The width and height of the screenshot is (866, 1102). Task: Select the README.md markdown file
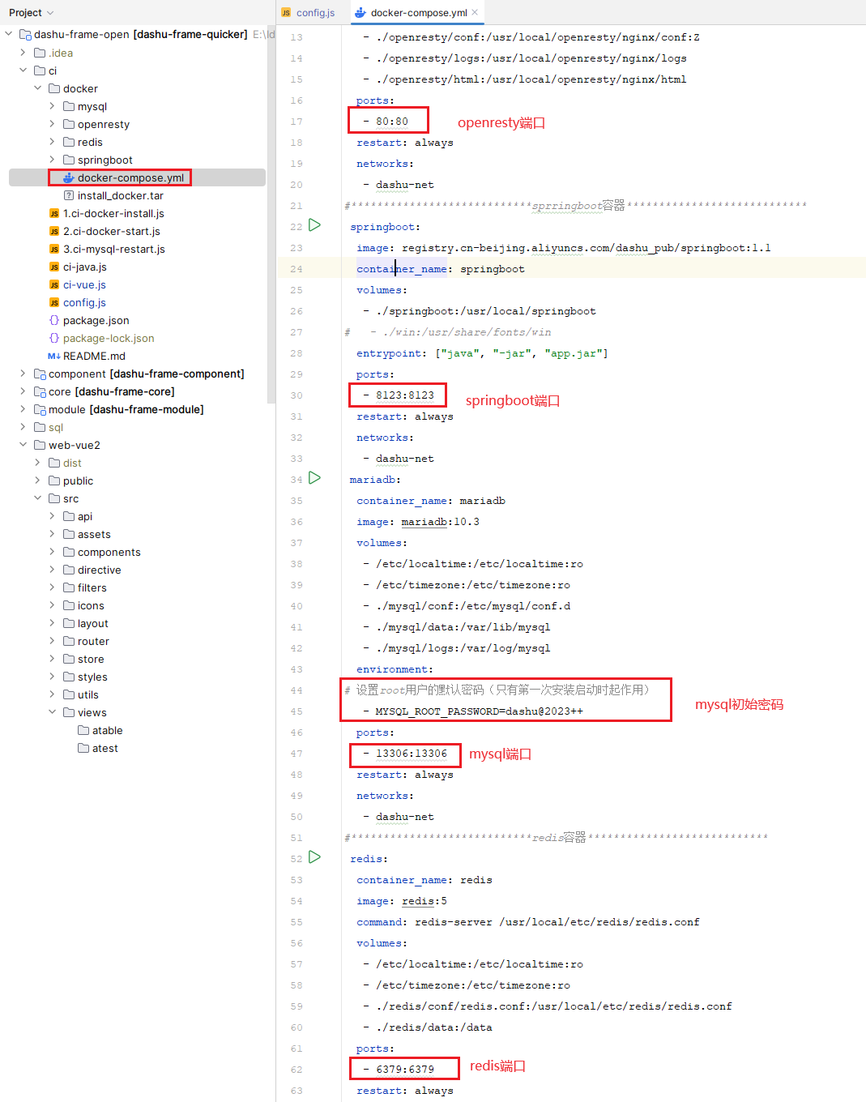point(94,356)
